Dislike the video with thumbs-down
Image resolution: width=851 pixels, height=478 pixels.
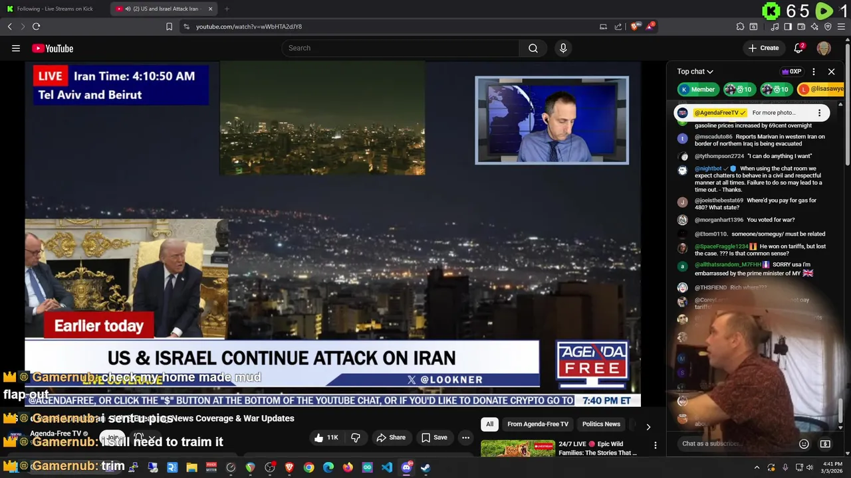356,438
